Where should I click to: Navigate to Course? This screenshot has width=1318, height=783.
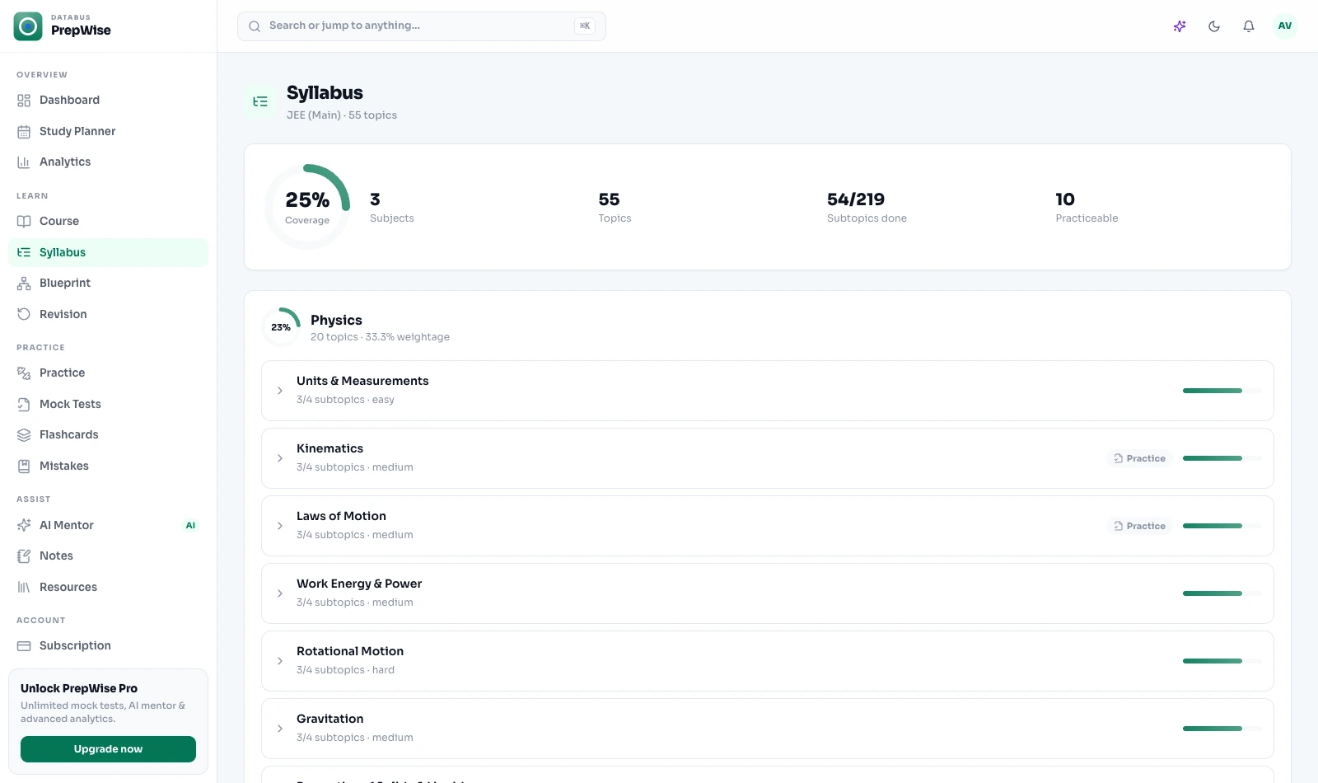pyautogui.click(x=108, y=222)
